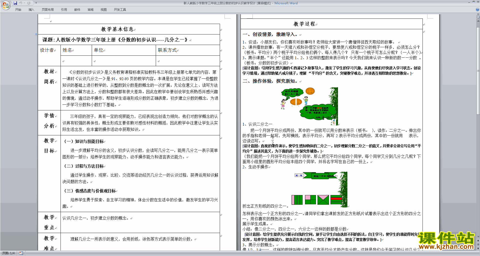Click the 设计者 table cell
This screenshot has height=256, width=480.
tap(49, 55)
